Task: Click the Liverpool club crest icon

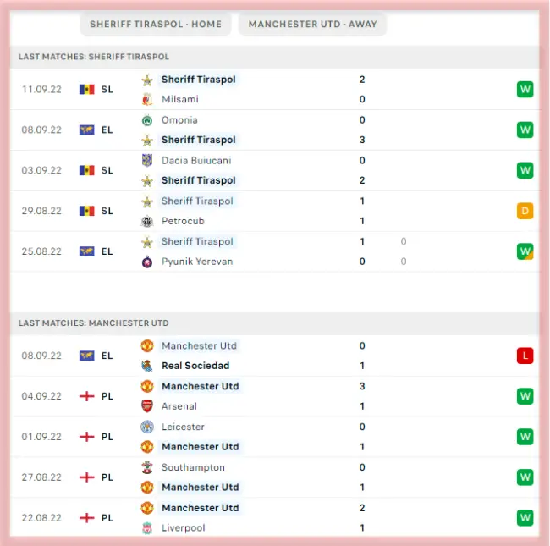Action: click(x=147, y=528)
